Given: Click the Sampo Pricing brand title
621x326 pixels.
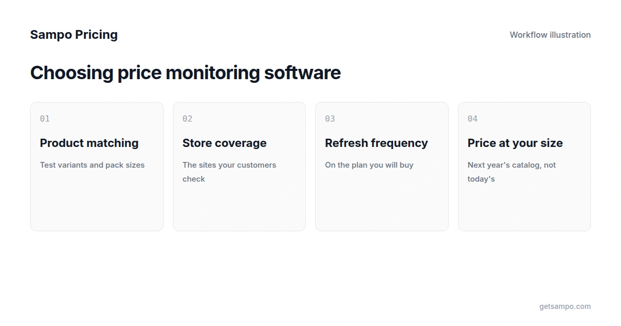Looking at the screenshot, I should (74, 35).
